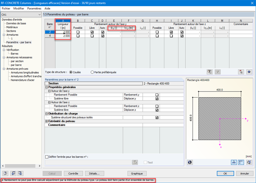Image resolution: width=256 pixels, height=183 pixels.
Task: Click the Excel export icon above the section preview
Action: point(210,72)
